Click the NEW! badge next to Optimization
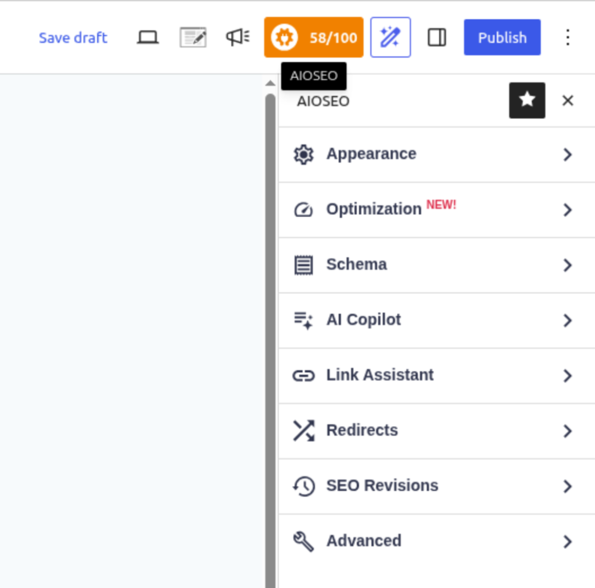The width and height of the screenshot is (595, 588). pos(441,205)
